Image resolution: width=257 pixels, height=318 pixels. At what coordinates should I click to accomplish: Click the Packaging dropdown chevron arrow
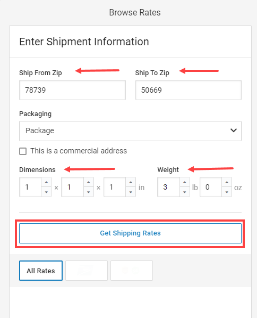[234, 131]
